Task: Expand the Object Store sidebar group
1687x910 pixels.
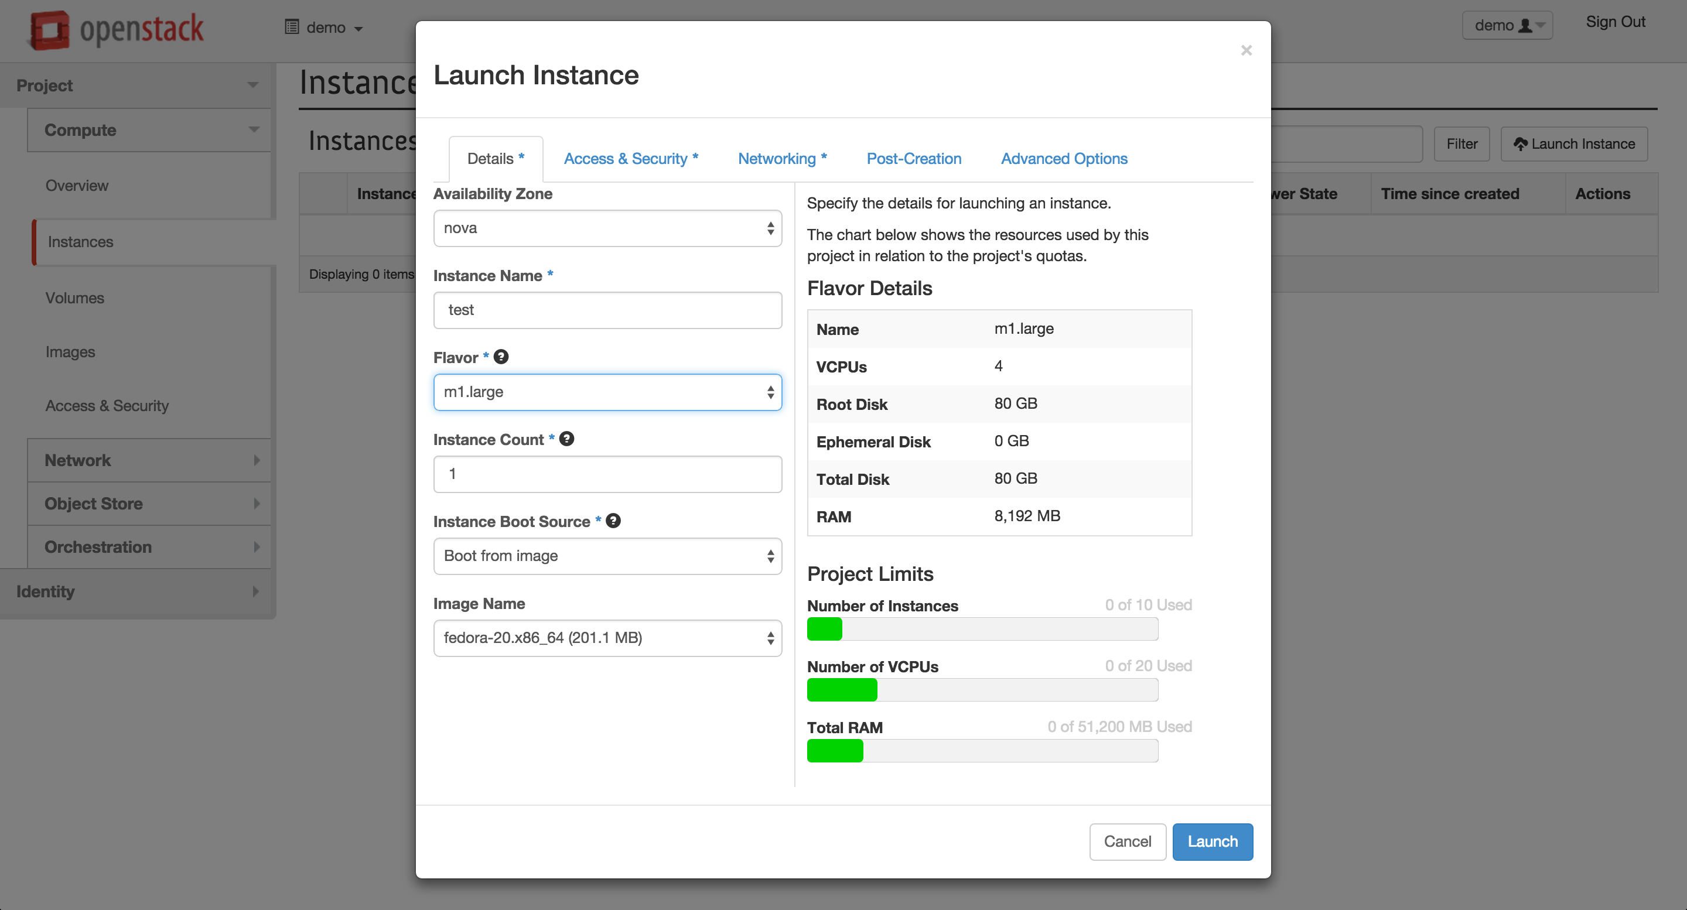Action: (x=149, y=504)
